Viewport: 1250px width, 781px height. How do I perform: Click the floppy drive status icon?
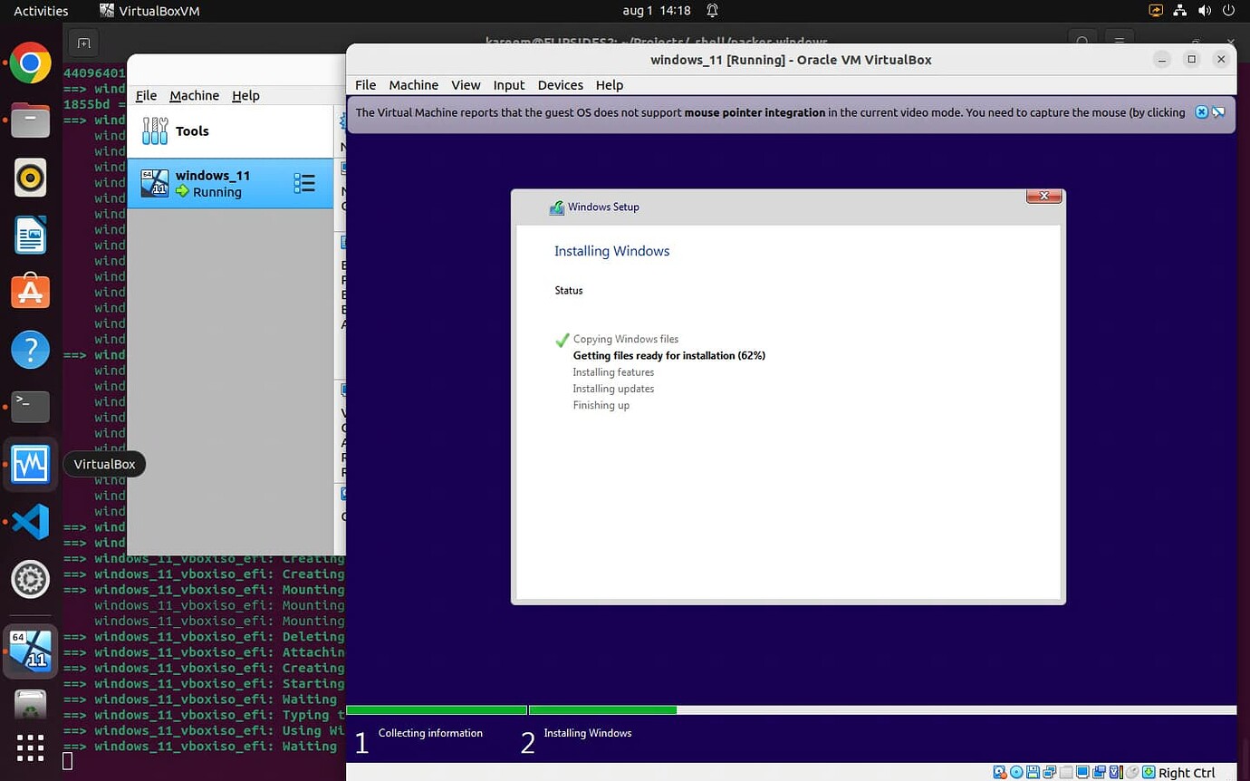pyautogui.click(x=1032, y=772)
